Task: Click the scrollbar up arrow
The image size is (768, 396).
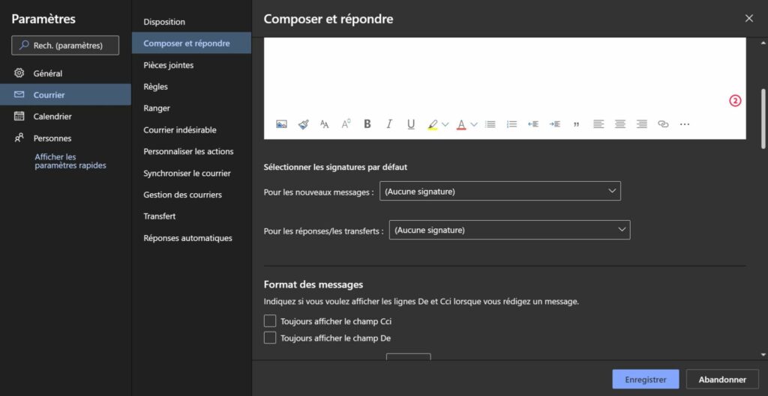Action: pos(763,43)
